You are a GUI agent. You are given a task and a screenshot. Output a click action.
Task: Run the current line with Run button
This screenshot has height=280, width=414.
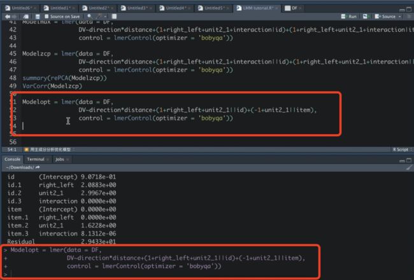(x=349, y=17)
